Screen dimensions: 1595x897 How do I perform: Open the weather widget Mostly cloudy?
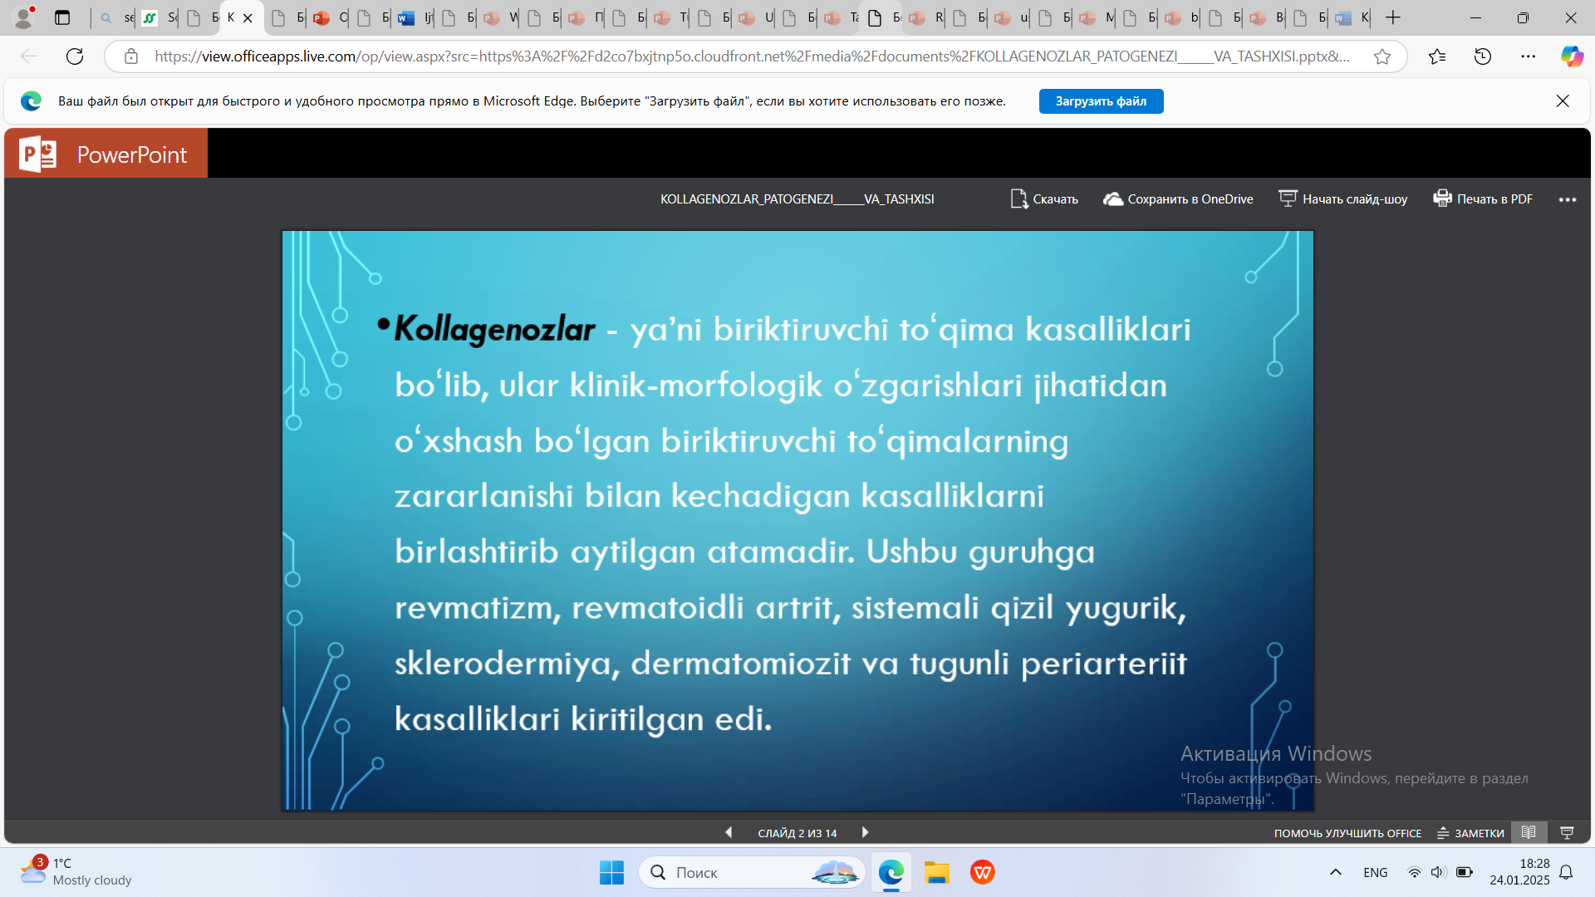click(x=76, y=871)
